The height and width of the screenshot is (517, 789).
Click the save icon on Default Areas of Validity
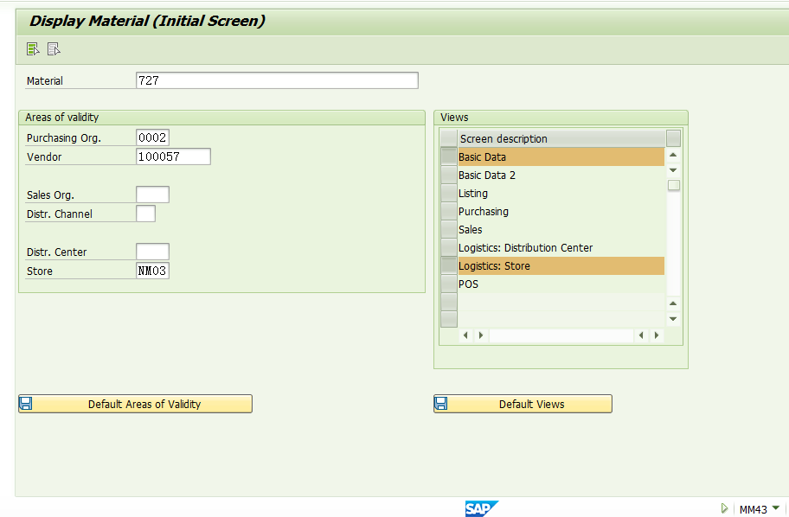26,404
